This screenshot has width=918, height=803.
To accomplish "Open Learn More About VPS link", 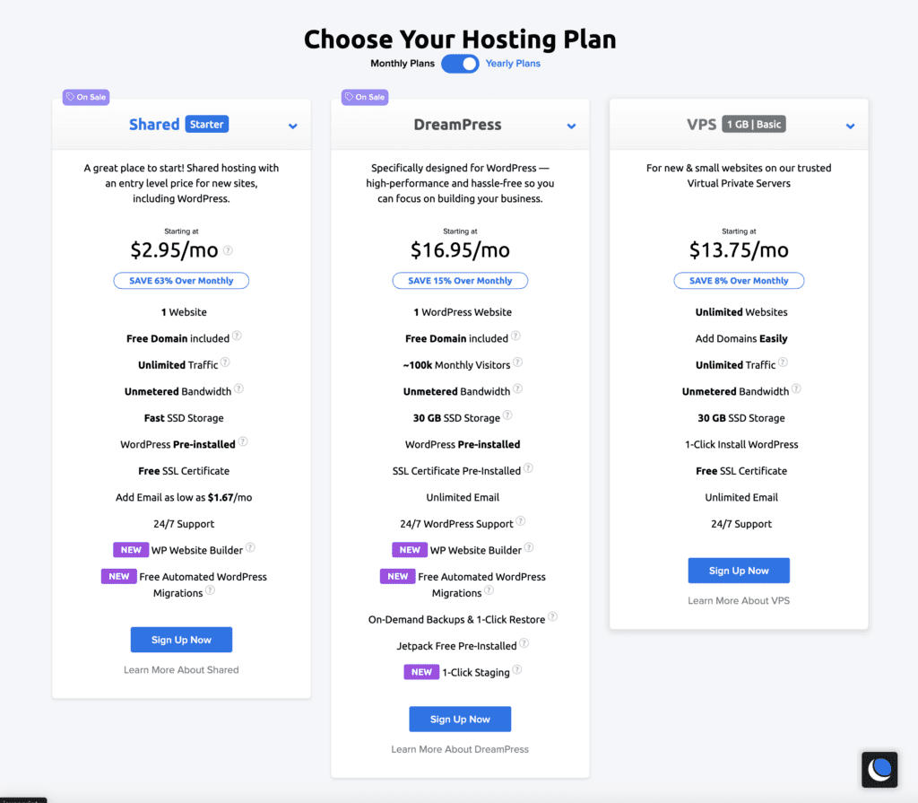I will click(739, 600).
